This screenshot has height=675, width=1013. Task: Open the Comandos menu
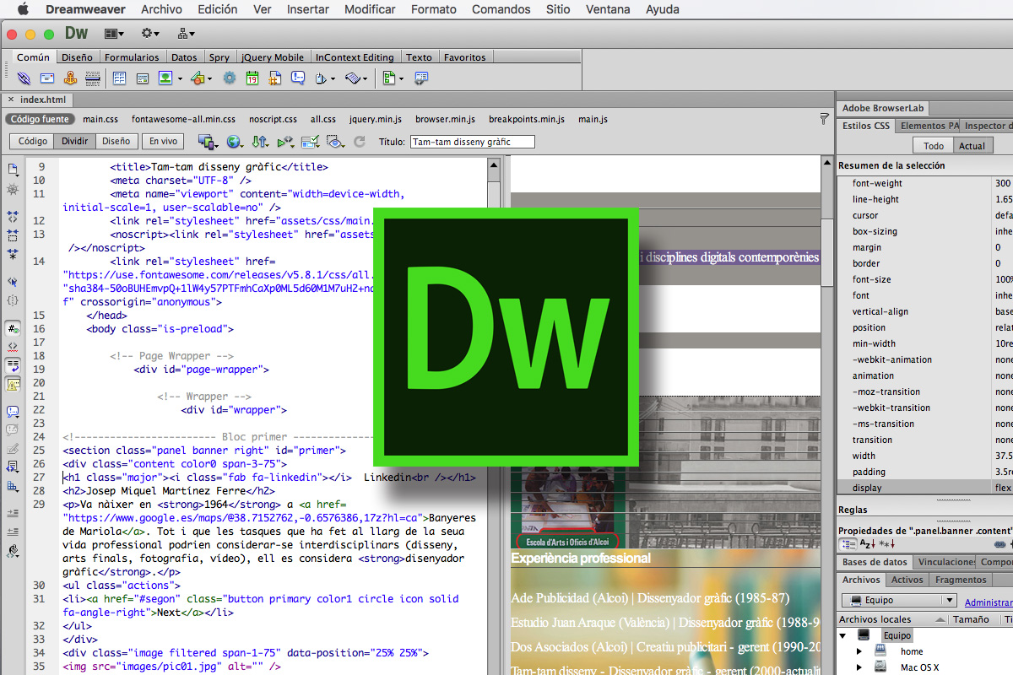tap(501, 9)
